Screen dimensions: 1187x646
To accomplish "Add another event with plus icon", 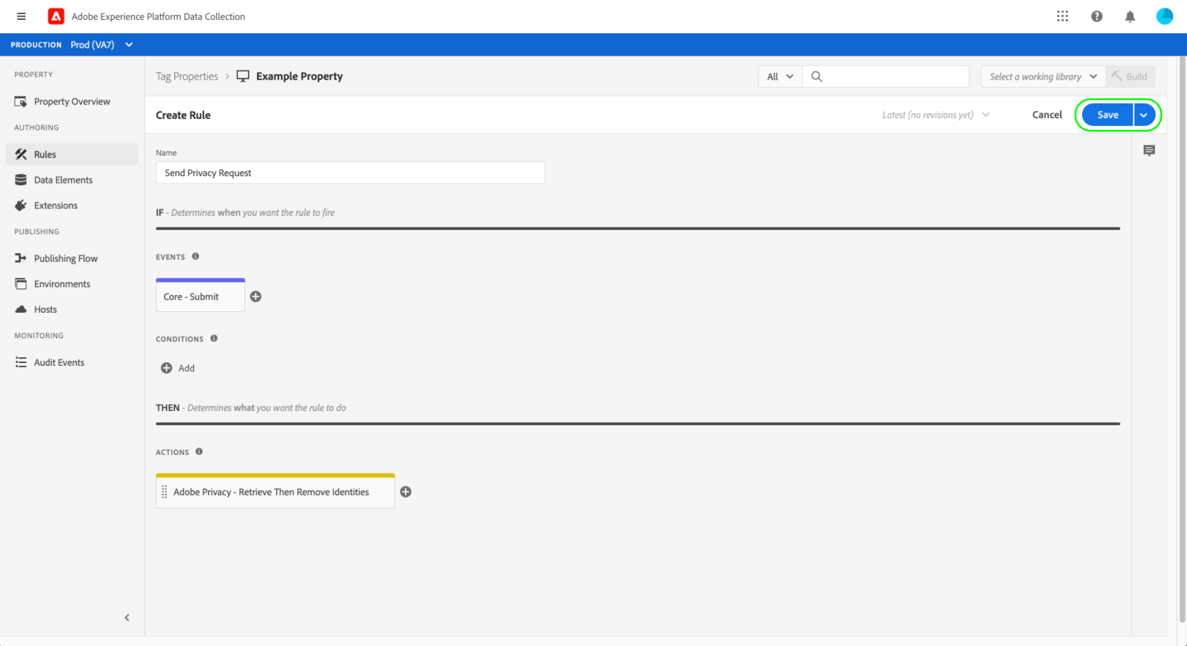I will tap(255, 297).
